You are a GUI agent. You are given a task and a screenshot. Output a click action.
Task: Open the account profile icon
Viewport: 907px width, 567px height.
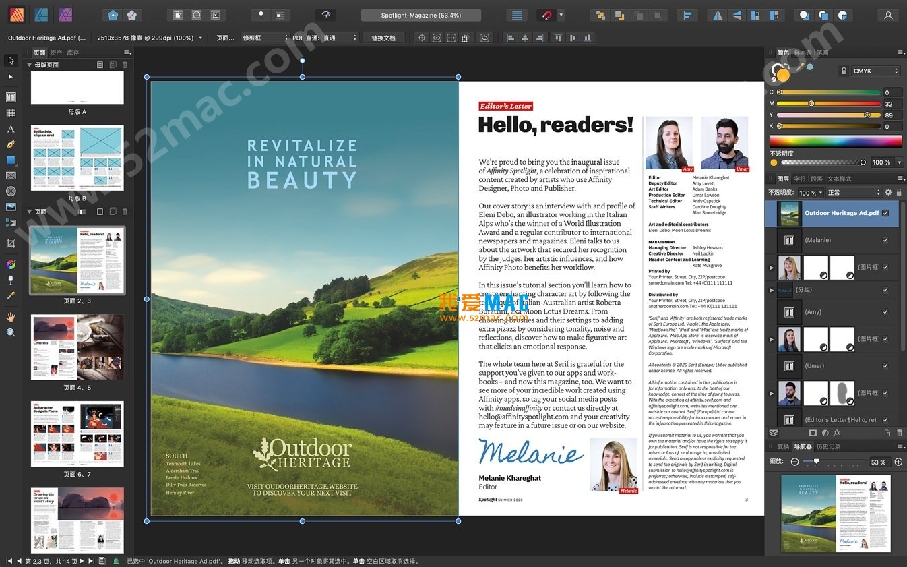pyautogui.click(x=889, y=15)
